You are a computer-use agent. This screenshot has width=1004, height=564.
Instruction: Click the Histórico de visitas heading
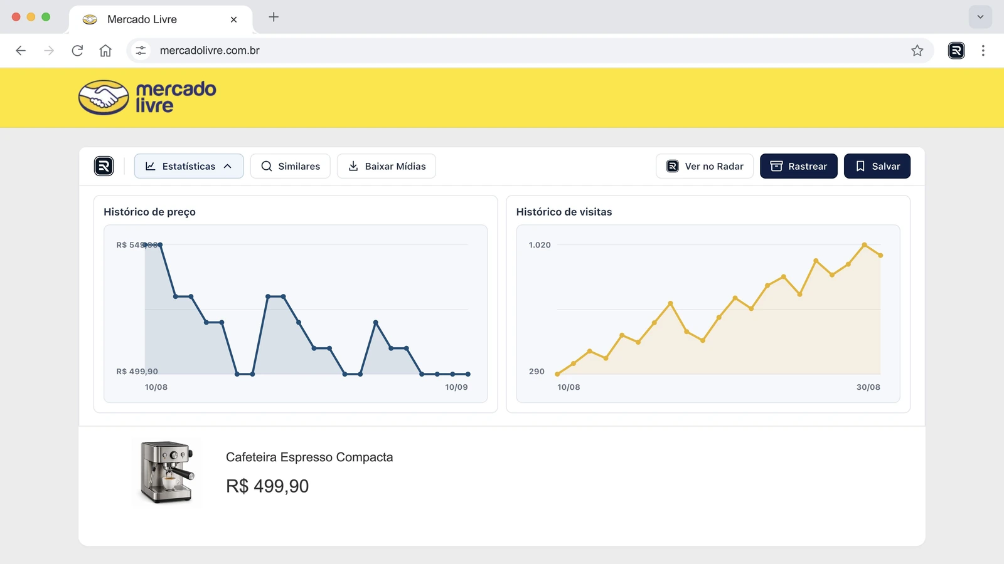pos(564,212)
